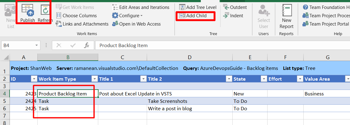Viewport: 350px width, 125px height.
Task: Click Get Work Items command
Action: click(75, 7)
